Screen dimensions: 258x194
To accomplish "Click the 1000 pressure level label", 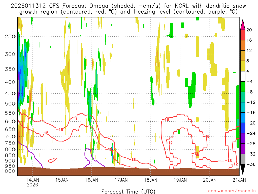I will coord(9,171).
